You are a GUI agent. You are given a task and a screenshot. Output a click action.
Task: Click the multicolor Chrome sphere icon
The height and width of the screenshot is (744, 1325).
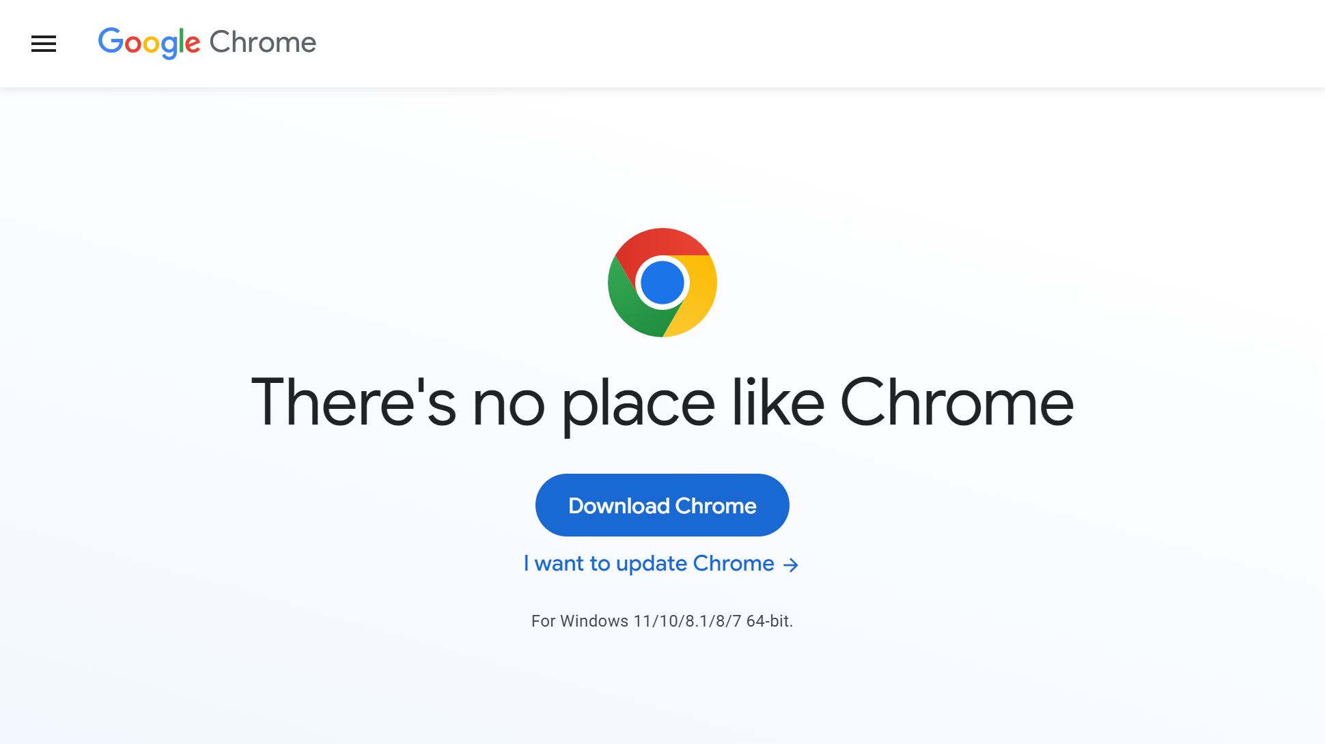pyautogui.click(x=662, y=283)
